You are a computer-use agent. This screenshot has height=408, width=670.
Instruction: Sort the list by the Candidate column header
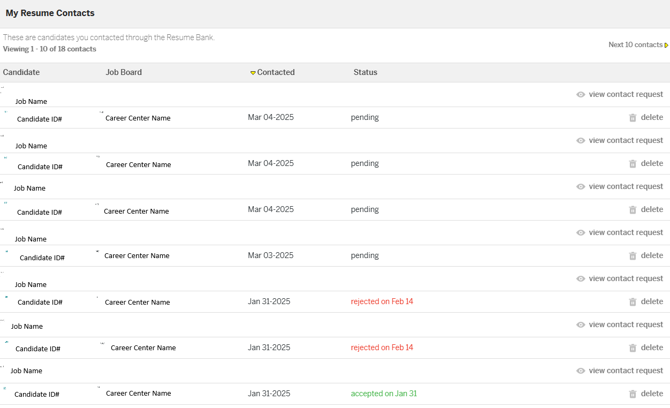[21, 72]
